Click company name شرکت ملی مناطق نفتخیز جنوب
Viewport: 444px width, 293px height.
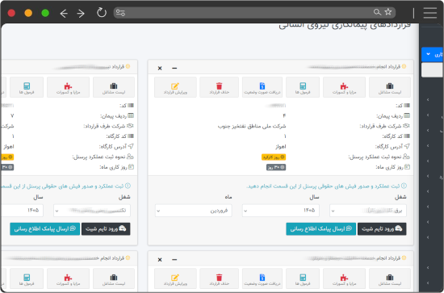(252, 126)
